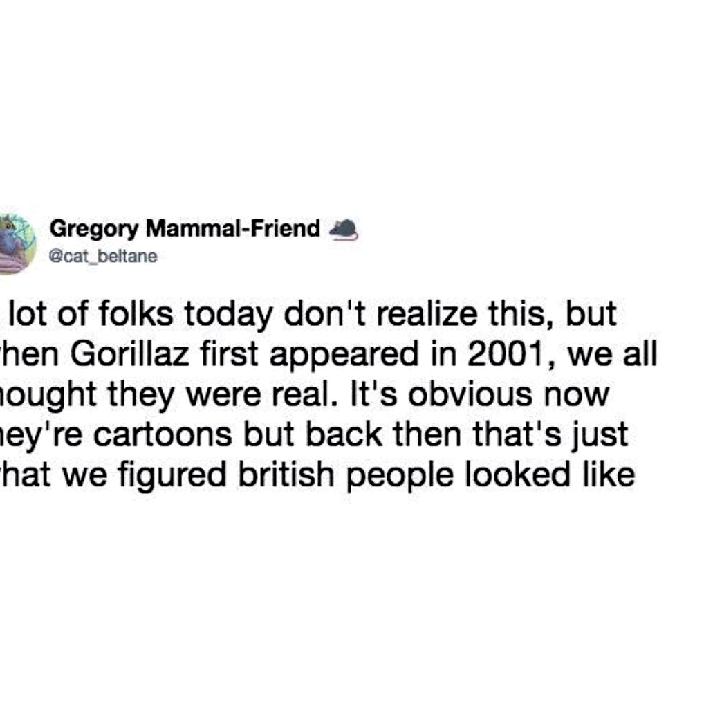Visit the @cat_beltane handle link
The image size is (704, 727).
coord(103,256)
